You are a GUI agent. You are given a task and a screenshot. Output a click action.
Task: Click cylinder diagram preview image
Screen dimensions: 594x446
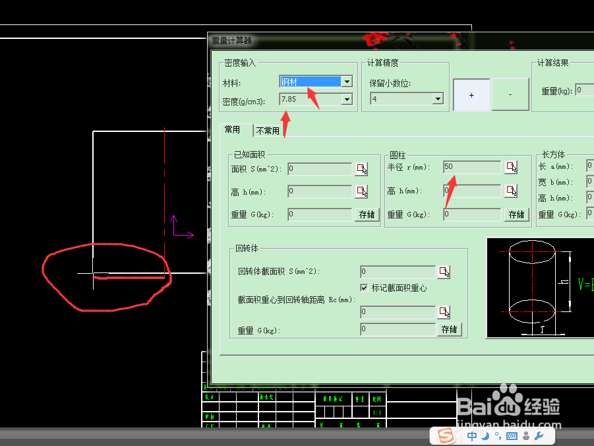point(540,288)
